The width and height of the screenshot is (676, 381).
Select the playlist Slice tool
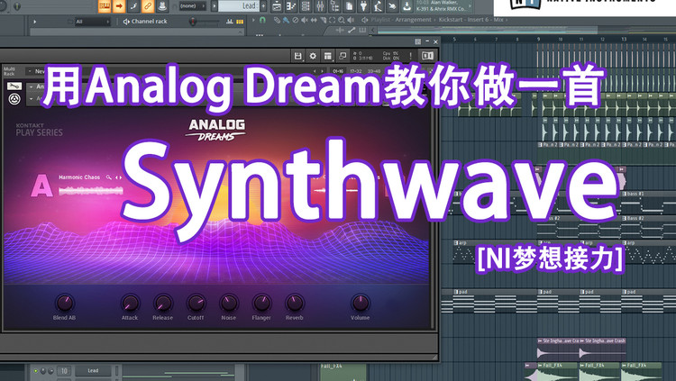[324, 20]
